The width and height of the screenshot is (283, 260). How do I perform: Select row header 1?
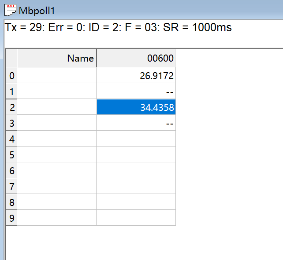click(x=11, y=92)
